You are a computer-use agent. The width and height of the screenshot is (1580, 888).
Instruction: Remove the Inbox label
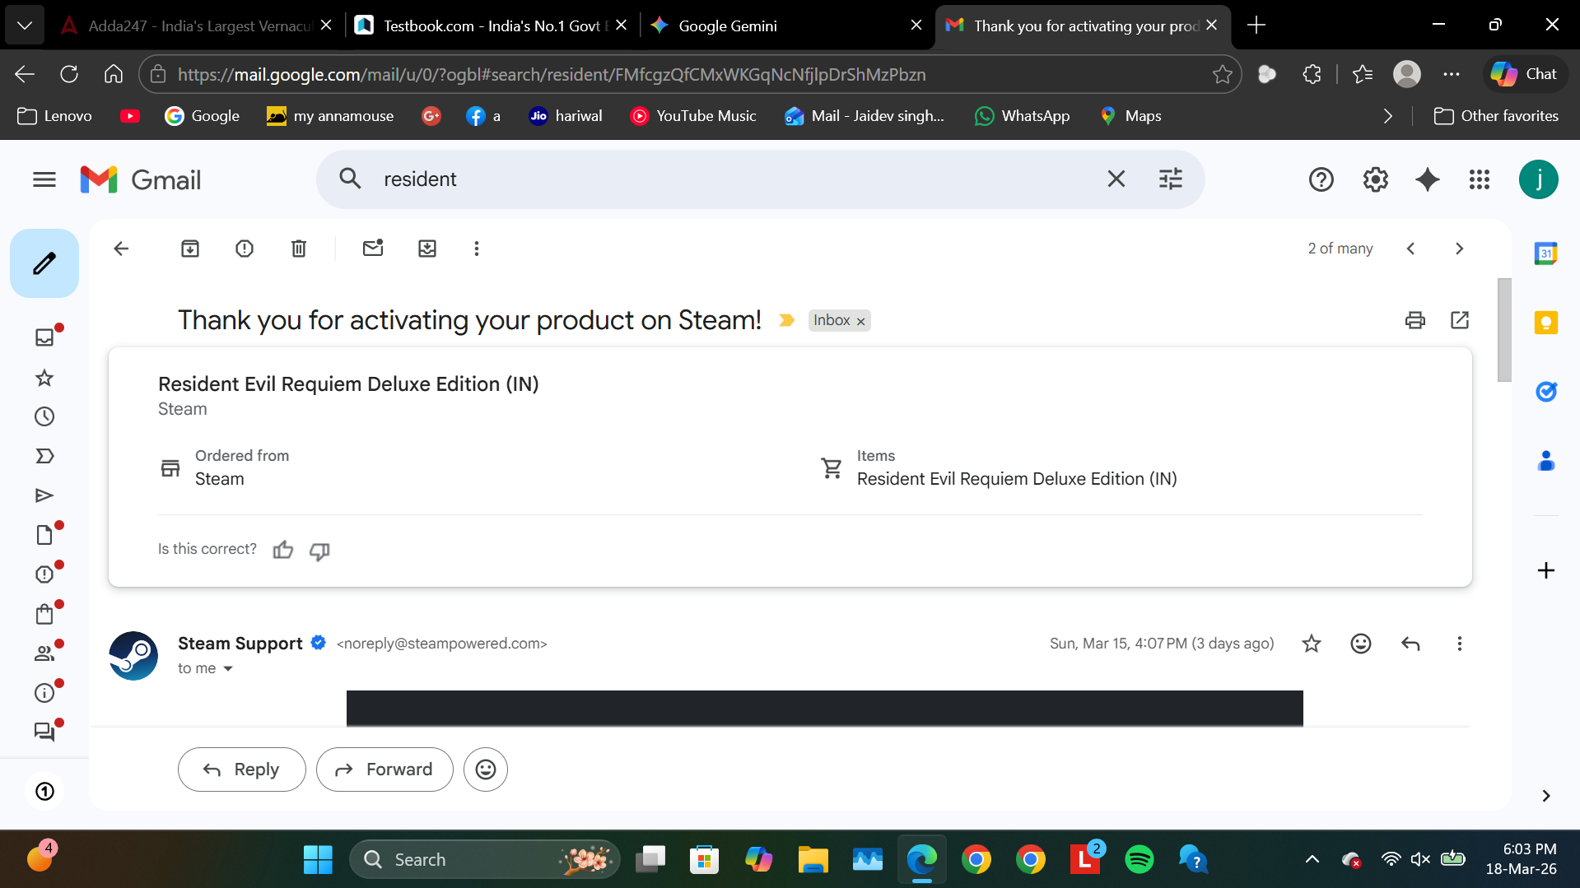[x=861, y=322]
